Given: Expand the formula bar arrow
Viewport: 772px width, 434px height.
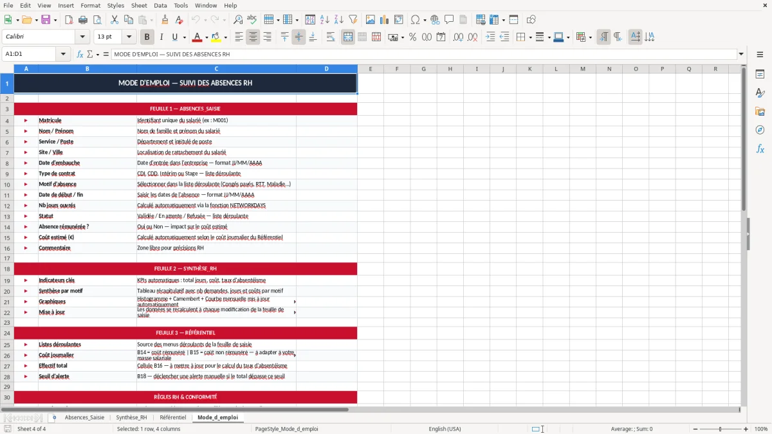Looking at the screenshot, I should pos(741,54).
